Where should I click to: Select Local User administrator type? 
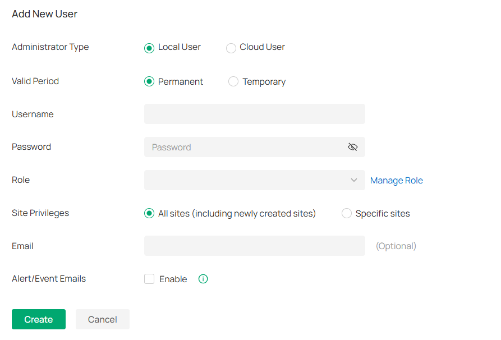(x=149, y=48)
